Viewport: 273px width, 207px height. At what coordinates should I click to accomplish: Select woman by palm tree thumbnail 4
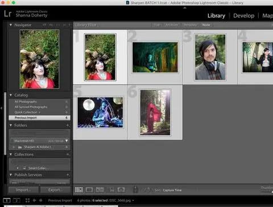257,58
